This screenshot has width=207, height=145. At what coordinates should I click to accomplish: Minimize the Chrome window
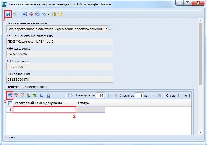pos(180,3)
